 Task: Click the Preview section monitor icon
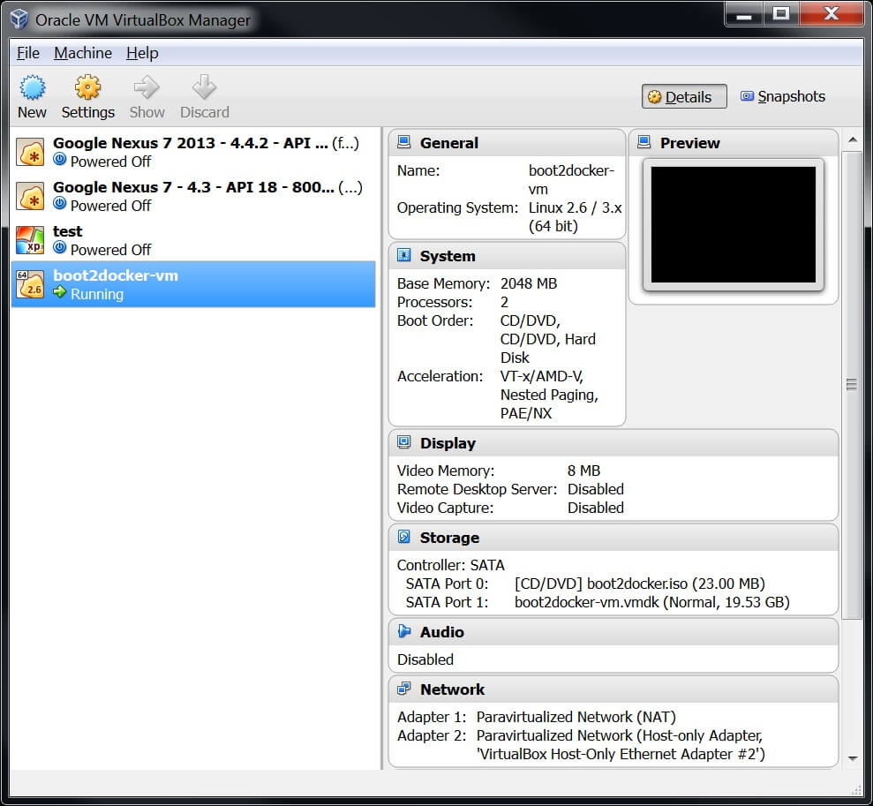click(644, 142)
